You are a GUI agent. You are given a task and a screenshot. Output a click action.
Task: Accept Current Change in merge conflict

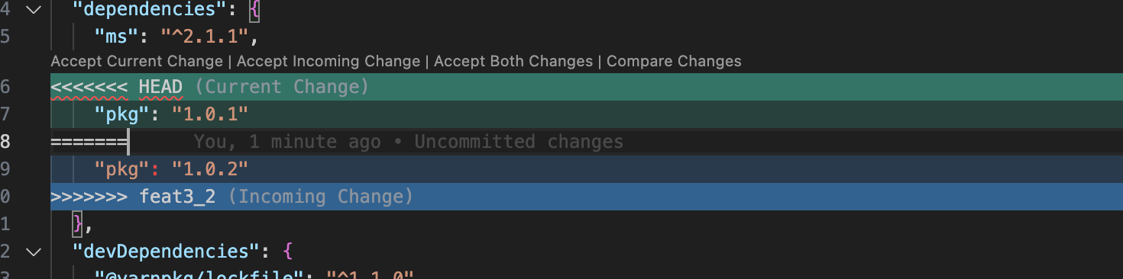point(137,61)
